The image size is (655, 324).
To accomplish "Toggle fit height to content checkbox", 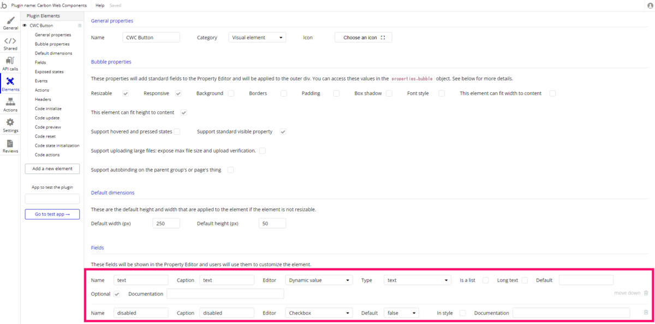I will (x=184, y=112).
